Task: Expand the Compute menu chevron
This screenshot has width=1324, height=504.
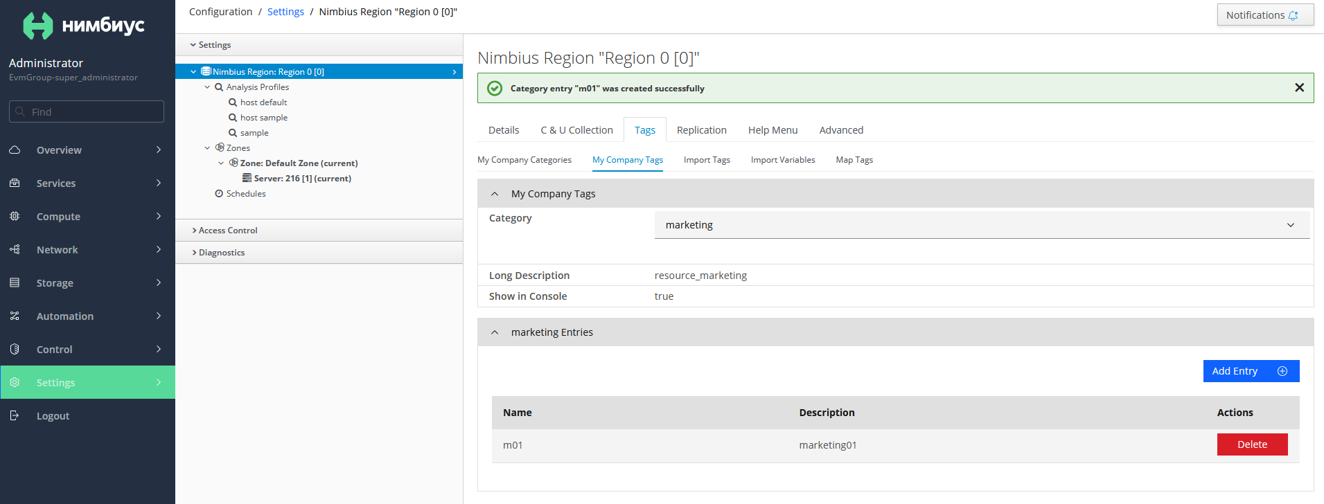Action: coord(159,216)
